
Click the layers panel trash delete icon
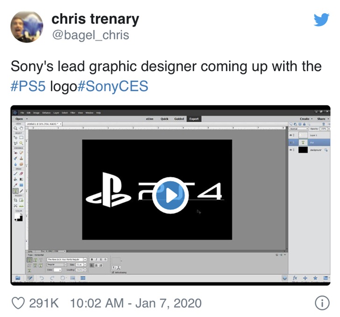324,124
